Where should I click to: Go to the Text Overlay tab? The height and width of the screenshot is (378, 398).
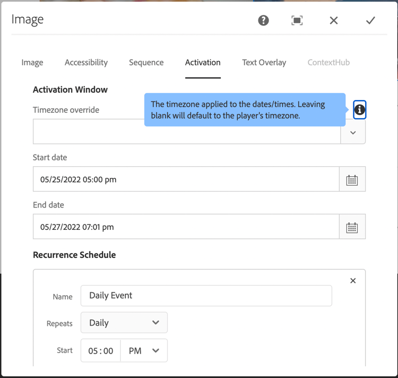point(264,62)
